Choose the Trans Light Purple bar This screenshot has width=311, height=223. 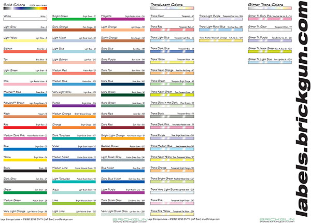tap(221, 19)
